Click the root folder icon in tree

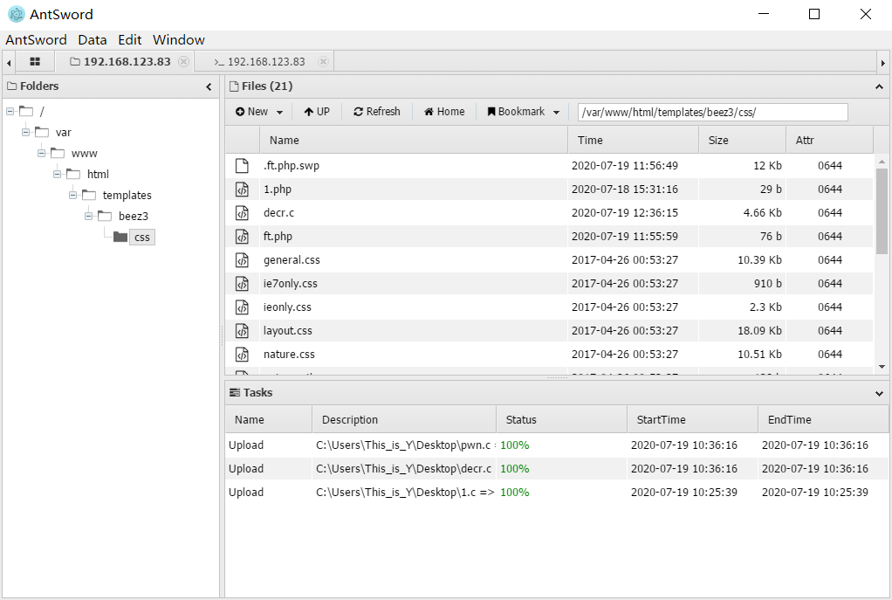tap(26, 110)
